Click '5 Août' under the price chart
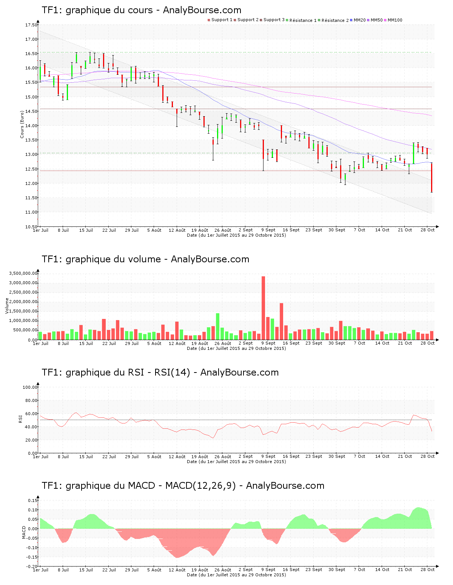This screenshot has width=453, height=585. tap(154, 230)
